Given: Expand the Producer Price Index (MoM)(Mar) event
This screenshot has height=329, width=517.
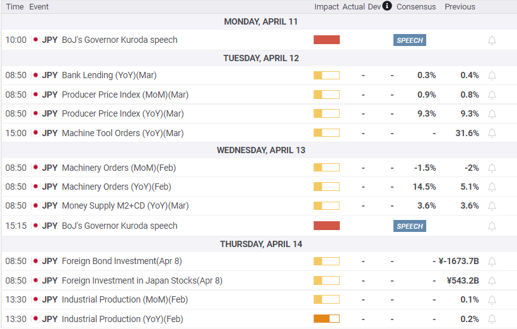Looking at the screenshot, I should [125, 95].
